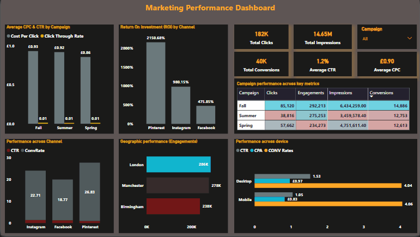Click the red CTR legend in channel chart
Viewport: 420px width, 237px height.
pyautogui.click(x=13, y=150)
